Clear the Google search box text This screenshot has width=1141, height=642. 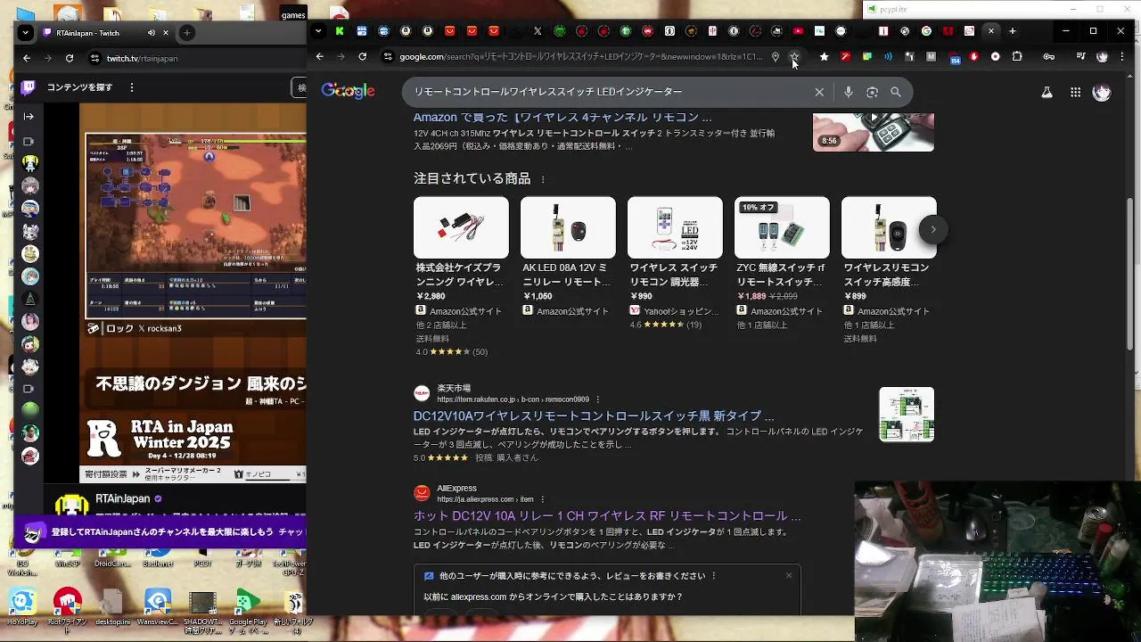(x=819, y=92)
